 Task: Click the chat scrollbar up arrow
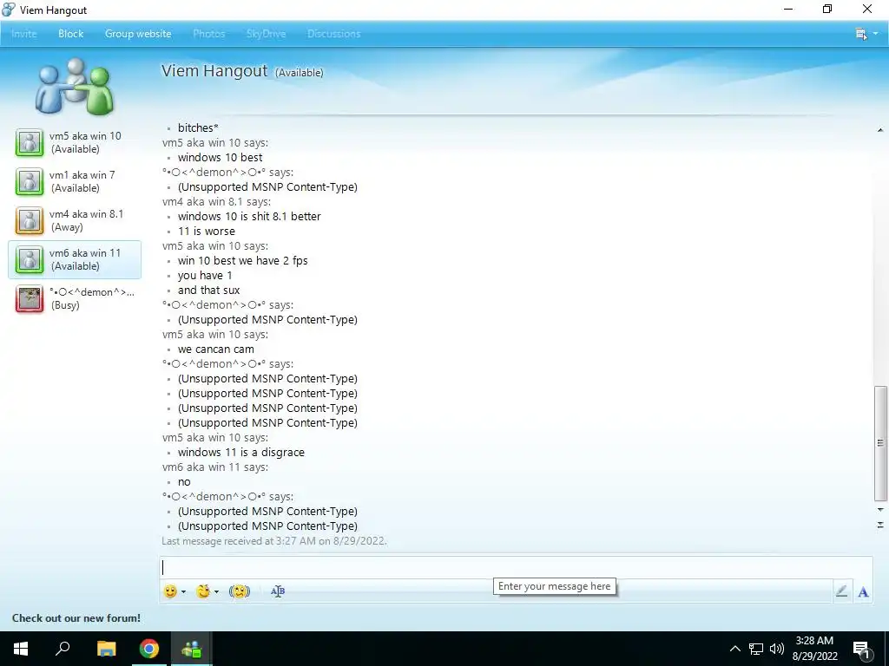pos(880,130)
